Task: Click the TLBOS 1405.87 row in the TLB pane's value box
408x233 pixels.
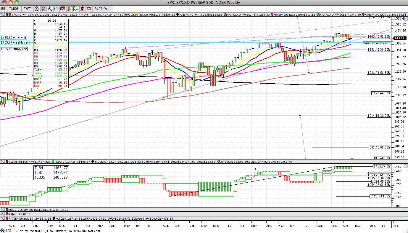Action: point(51,177)
